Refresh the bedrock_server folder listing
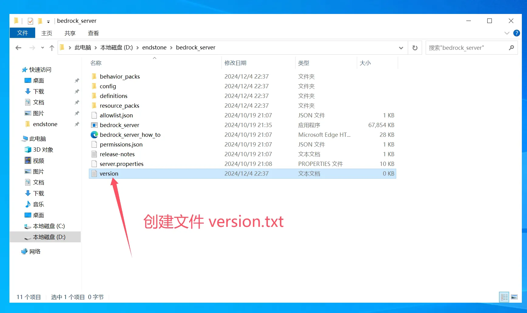Viewport: 527px width, 313px height. click(415, 48)
